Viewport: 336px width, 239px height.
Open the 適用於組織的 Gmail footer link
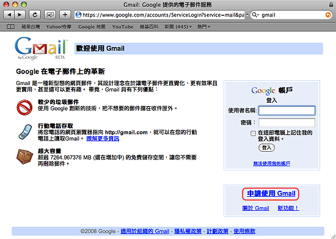tap(145, 231)
